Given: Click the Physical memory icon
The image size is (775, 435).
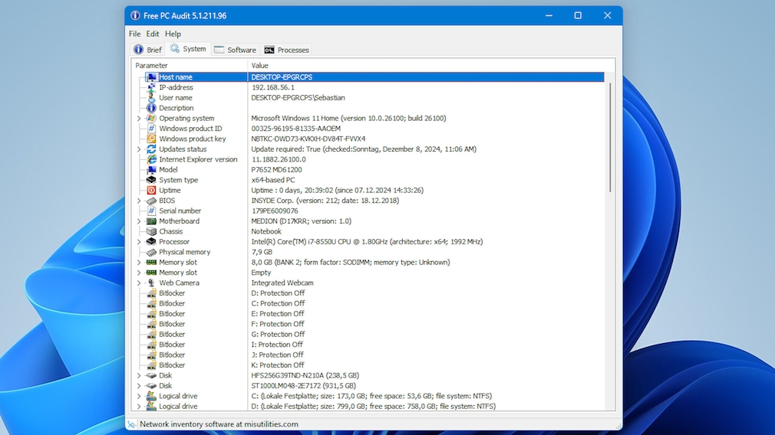Looking at the screenshot, I should [151, 252].
